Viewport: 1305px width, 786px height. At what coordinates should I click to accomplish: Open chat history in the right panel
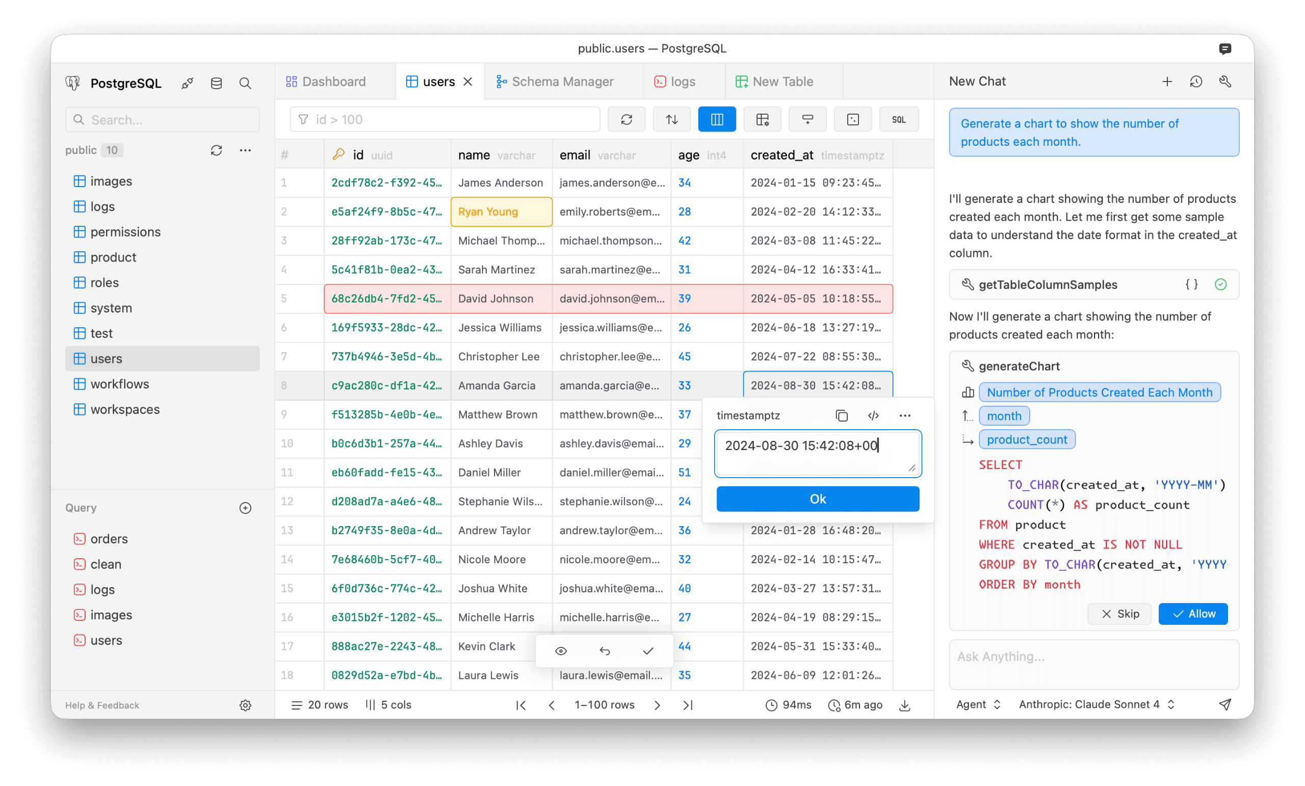pos(1196,81)
